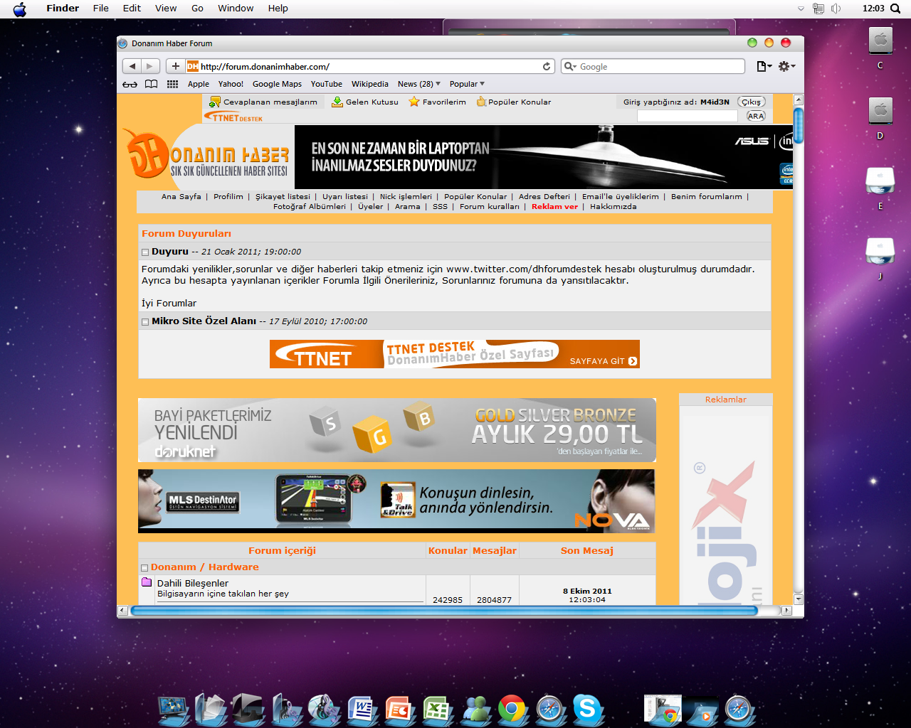Open the Safari gear settings dropdown
The height and width of the screenshot is (728, 911).
tap(786, 66)
